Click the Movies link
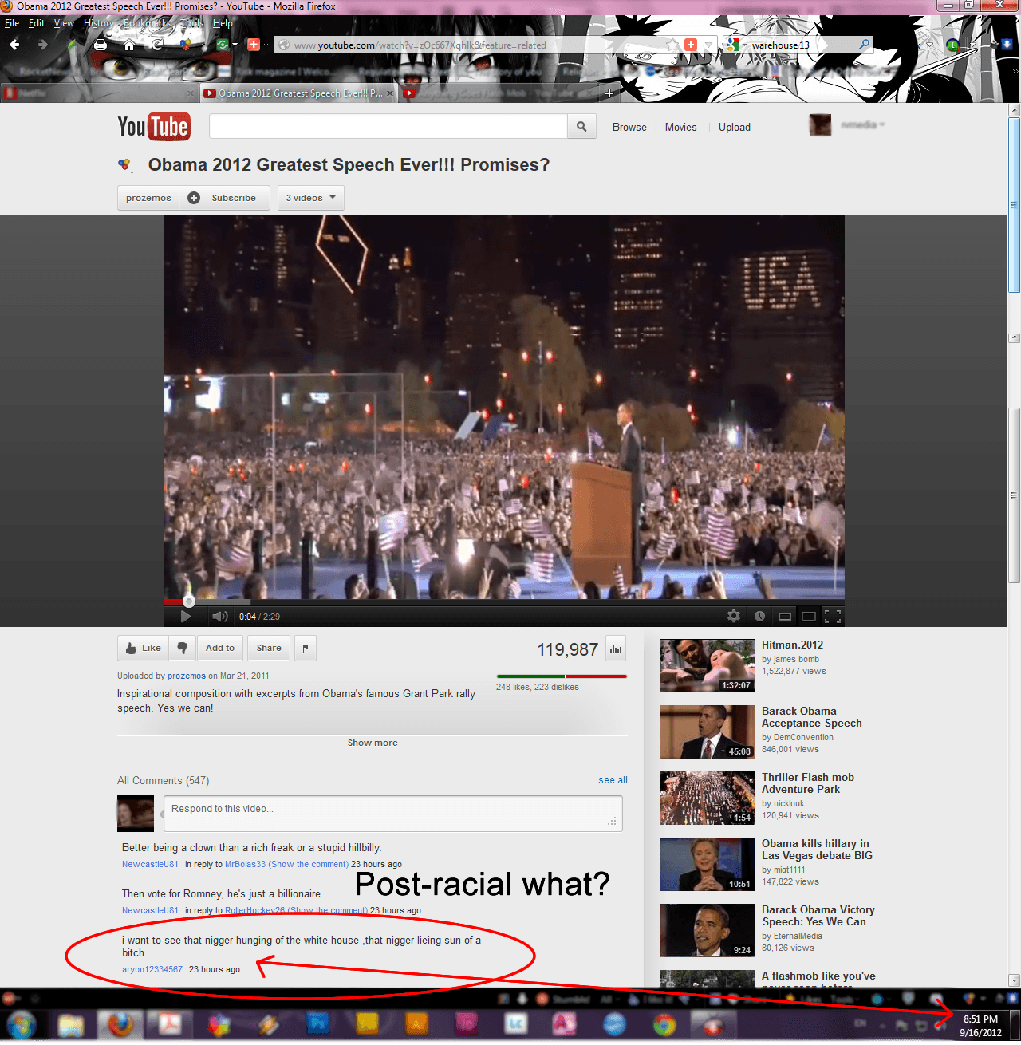Viewport: 1021px width, 1045px height. pos(680,127)
